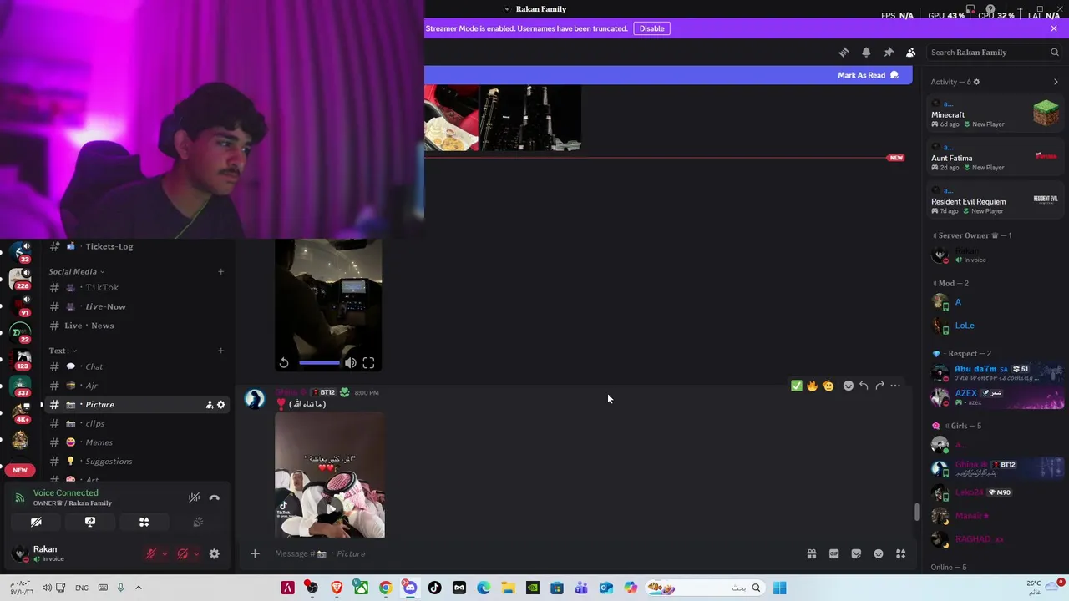Create channel in Social Media category
This screenshot has width=1069, height=601.
click(220, 271)
